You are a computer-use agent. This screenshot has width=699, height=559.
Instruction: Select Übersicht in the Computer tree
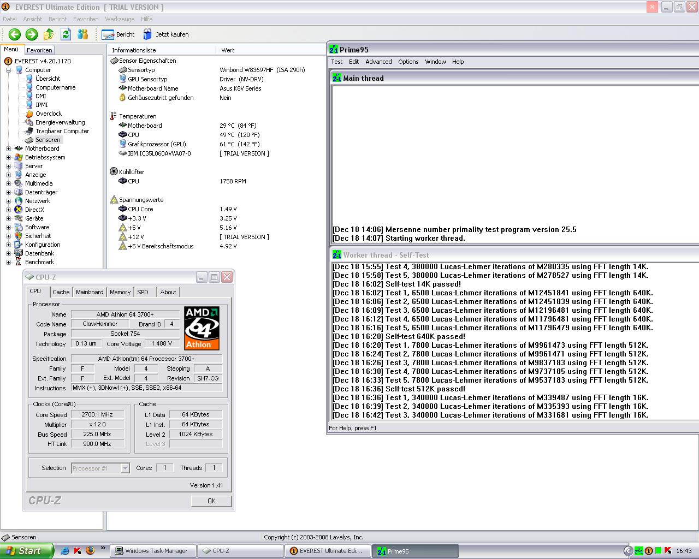pos(48,79)
